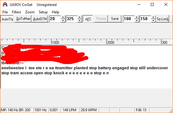Close the CwGet window
This screenshot has height=113, width=173.
point(166,5)
